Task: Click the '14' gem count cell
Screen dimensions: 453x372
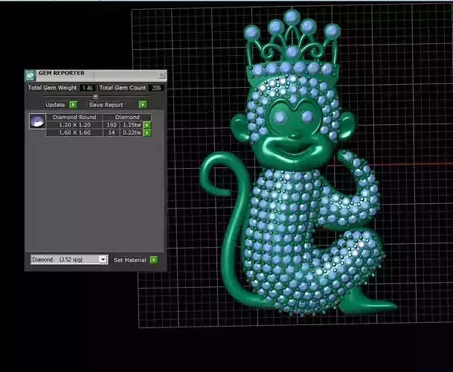Action: pyautogui.click(x=112, y=132)
